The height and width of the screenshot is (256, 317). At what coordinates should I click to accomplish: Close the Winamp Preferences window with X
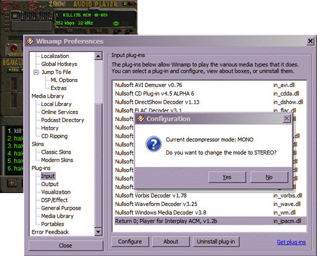pyautogui.click(x=310, y=41)
